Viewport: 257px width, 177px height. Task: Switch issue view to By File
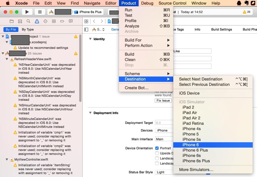point(11,29)
